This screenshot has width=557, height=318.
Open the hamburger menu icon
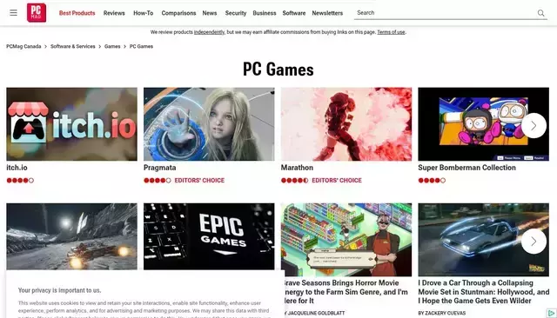point(14,13)
